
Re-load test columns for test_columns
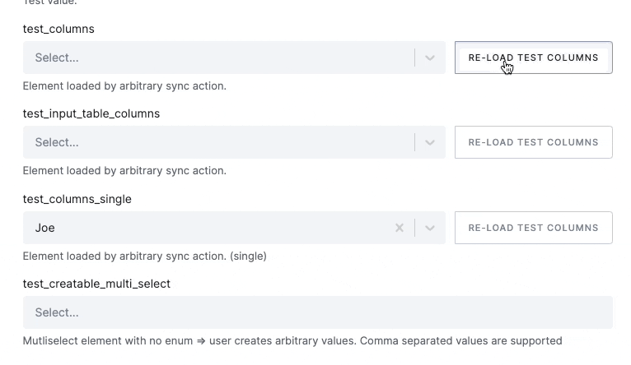tap(533, 58)
